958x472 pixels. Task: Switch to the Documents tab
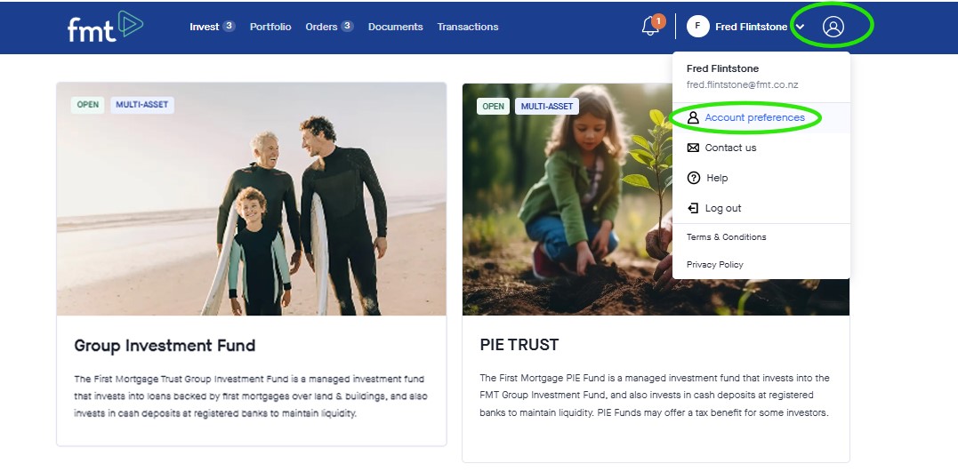(x=395, y=27)
